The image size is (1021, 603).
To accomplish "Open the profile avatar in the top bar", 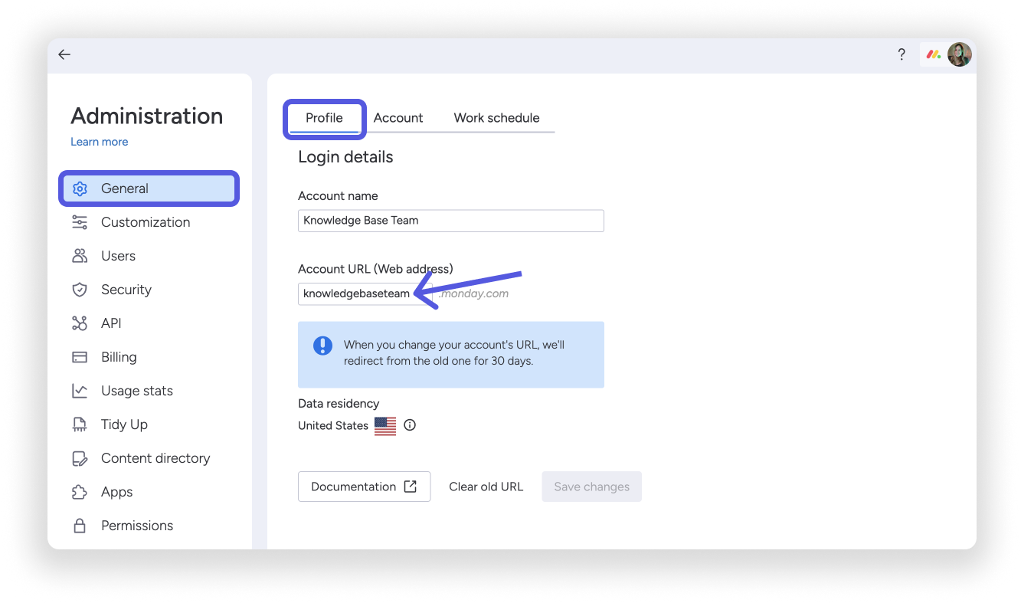I will coord(959,54).
